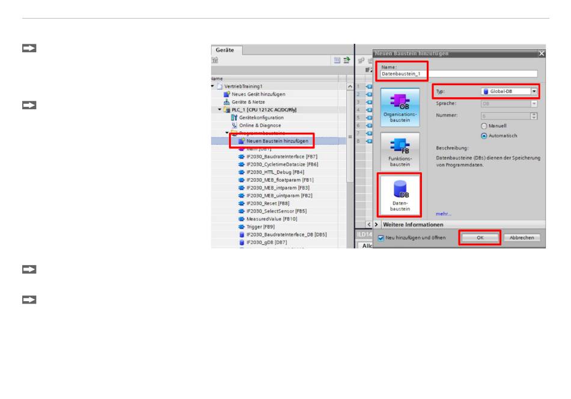Click the editor's scroll-left arrow
This screenshot has width=571, height=399.
tap(369, 224)
